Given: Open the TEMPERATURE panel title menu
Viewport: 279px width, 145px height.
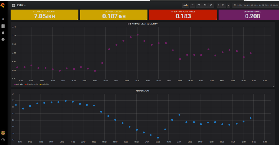Looking at the screenshot, I should [143, 91].
